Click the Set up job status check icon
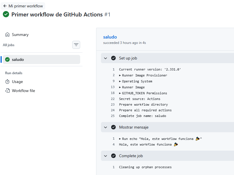The image size is (234, 175). (113, 58)
